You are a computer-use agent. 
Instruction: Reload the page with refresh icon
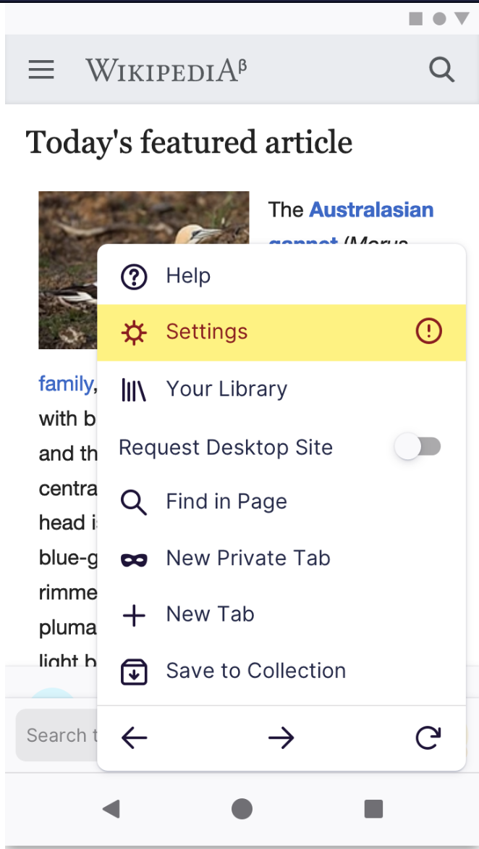[428, 737]
